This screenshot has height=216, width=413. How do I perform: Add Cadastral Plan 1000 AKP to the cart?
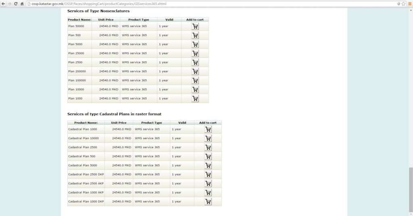point(208,193)
